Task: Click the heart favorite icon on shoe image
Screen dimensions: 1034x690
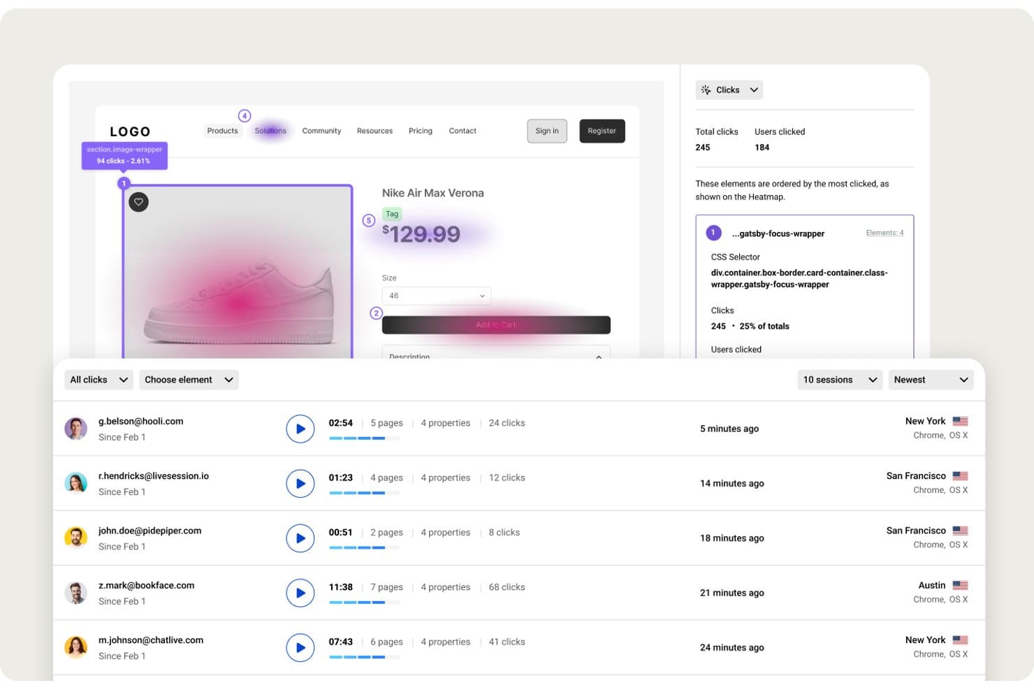Action: (x=138, y=202)
